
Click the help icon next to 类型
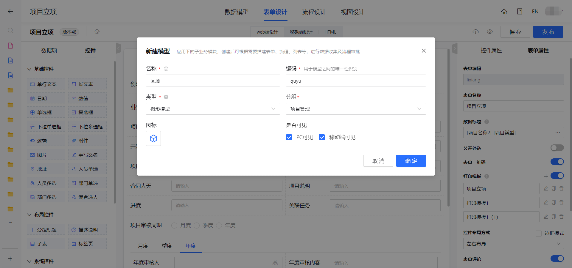pos(166,97)
